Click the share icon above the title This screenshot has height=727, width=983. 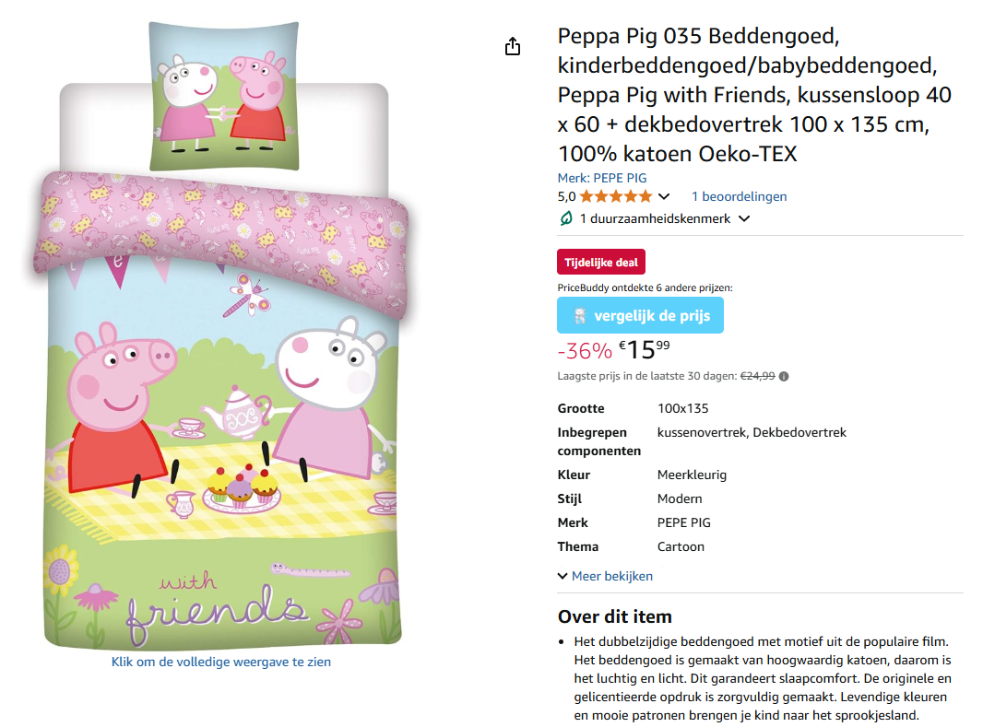tap(513, 46)
